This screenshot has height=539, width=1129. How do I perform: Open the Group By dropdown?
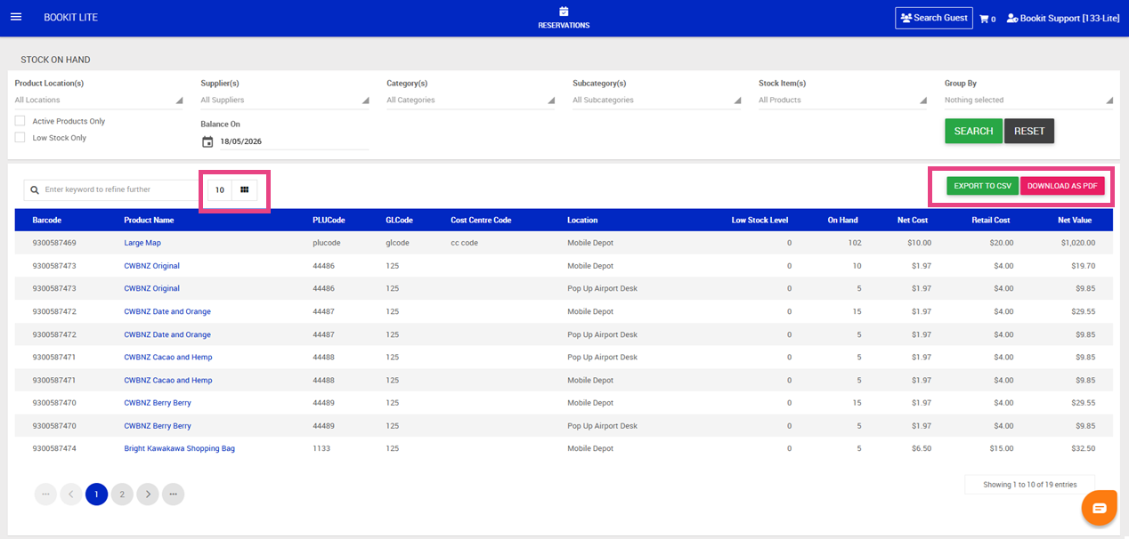(x=1029, y=101)
